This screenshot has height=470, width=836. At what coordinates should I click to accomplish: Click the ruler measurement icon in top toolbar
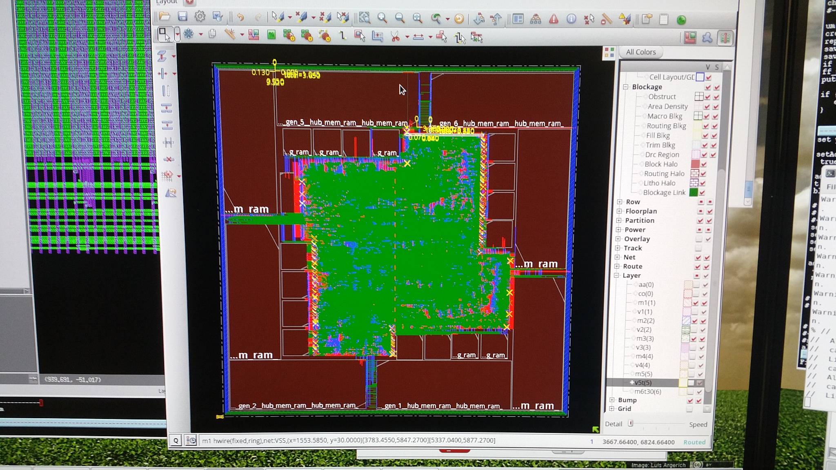[x=607, y=19]
